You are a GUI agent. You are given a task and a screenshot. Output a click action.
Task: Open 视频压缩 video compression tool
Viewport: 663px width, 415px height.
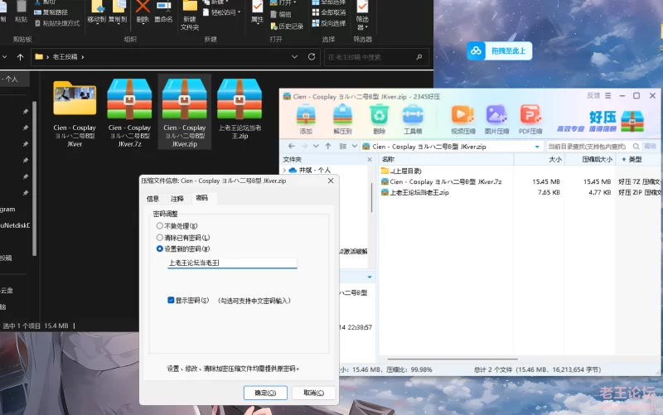coord(462,115)
